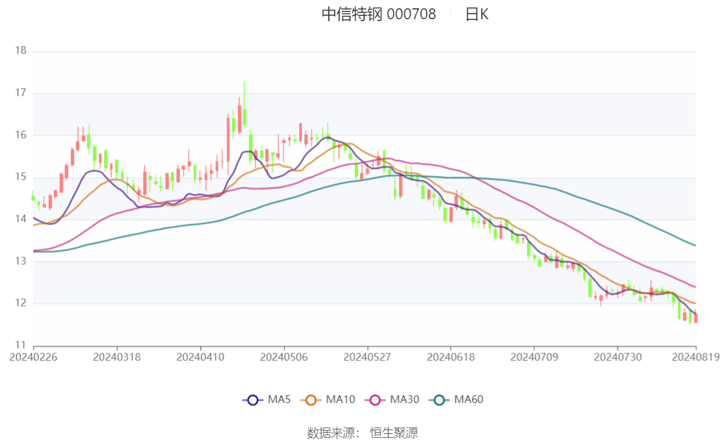725x441 pixels.
Task: Toggle the MA10 legend series
Action: click(328, 400)
